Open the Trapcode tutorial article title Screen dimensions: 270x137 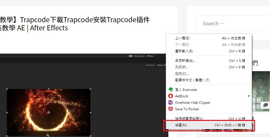75,24
